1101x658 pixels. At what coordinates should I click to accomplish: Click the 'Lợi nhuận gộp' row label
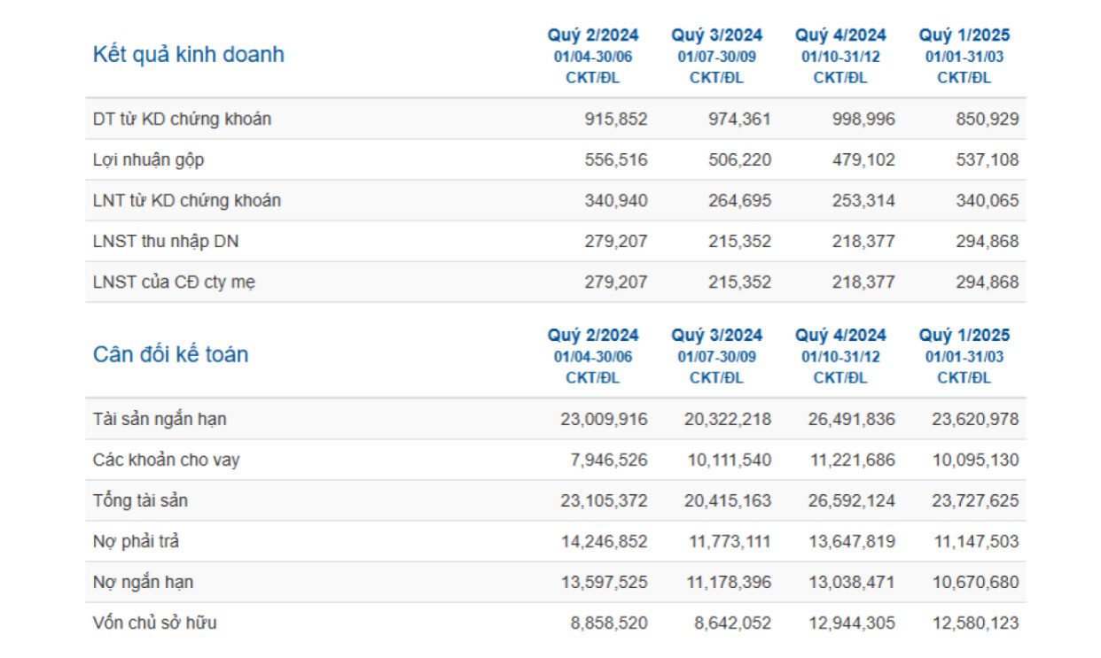pyautogui.click(x=148, y=160)
